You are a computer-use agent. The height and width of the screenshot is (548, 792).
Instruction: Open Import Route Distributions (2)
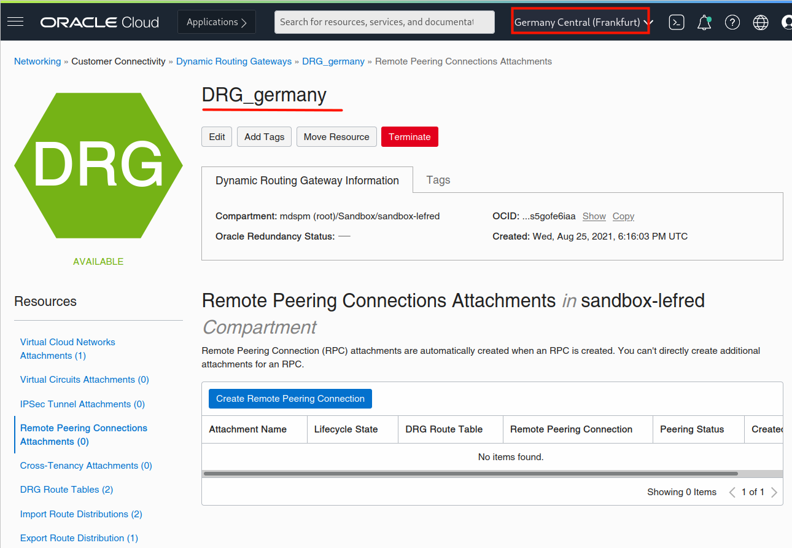click(81, 514)
